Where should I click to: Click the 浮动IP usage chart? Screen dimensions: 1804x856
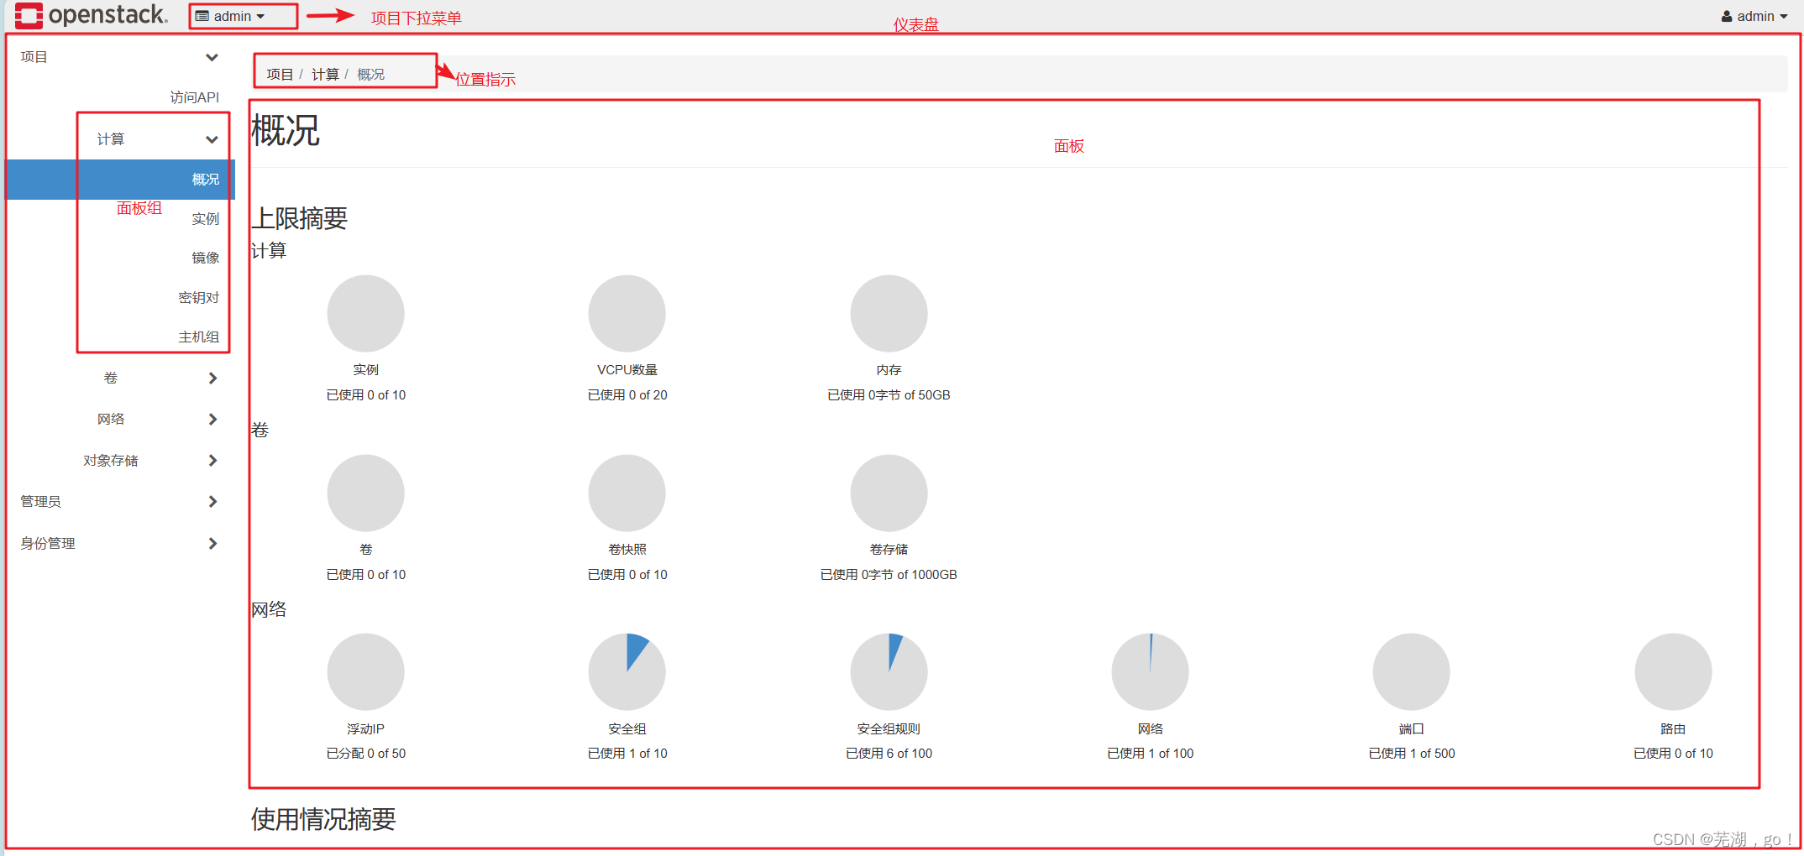(364, 671)
